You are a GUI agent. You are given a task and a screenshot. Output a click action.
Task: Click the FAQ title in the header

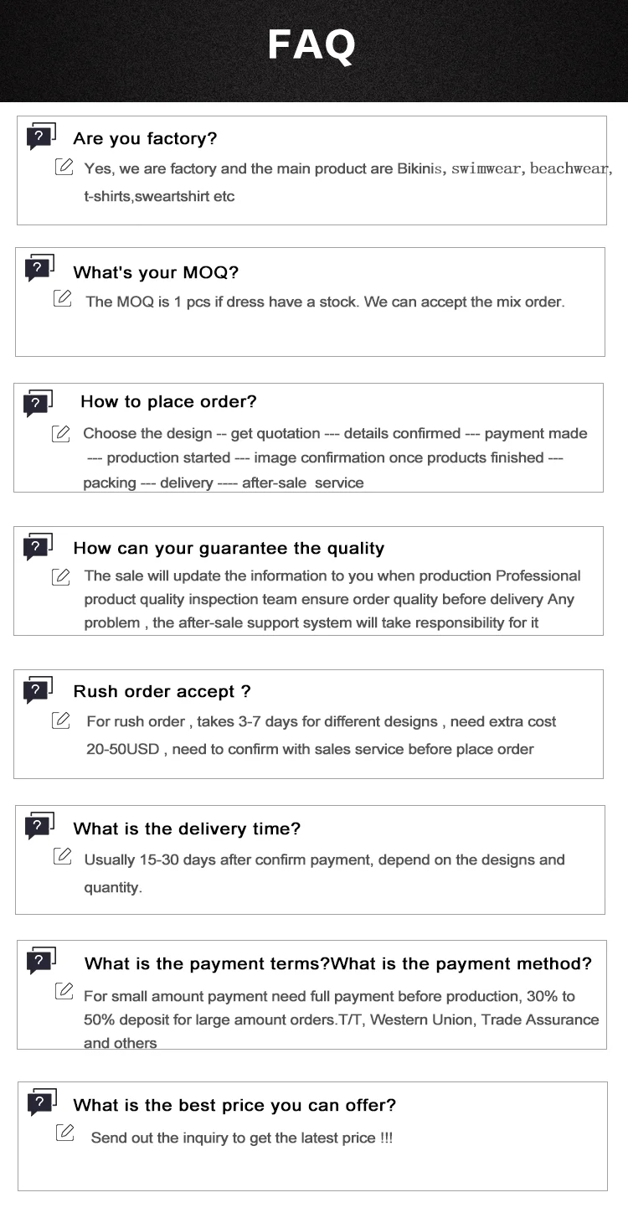coord(311,44)
